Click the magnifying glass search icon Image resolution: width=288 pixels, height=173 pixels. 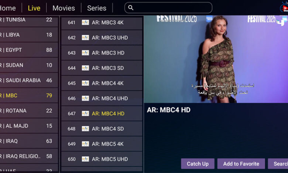pyautogui.click(x=131, y=8)
